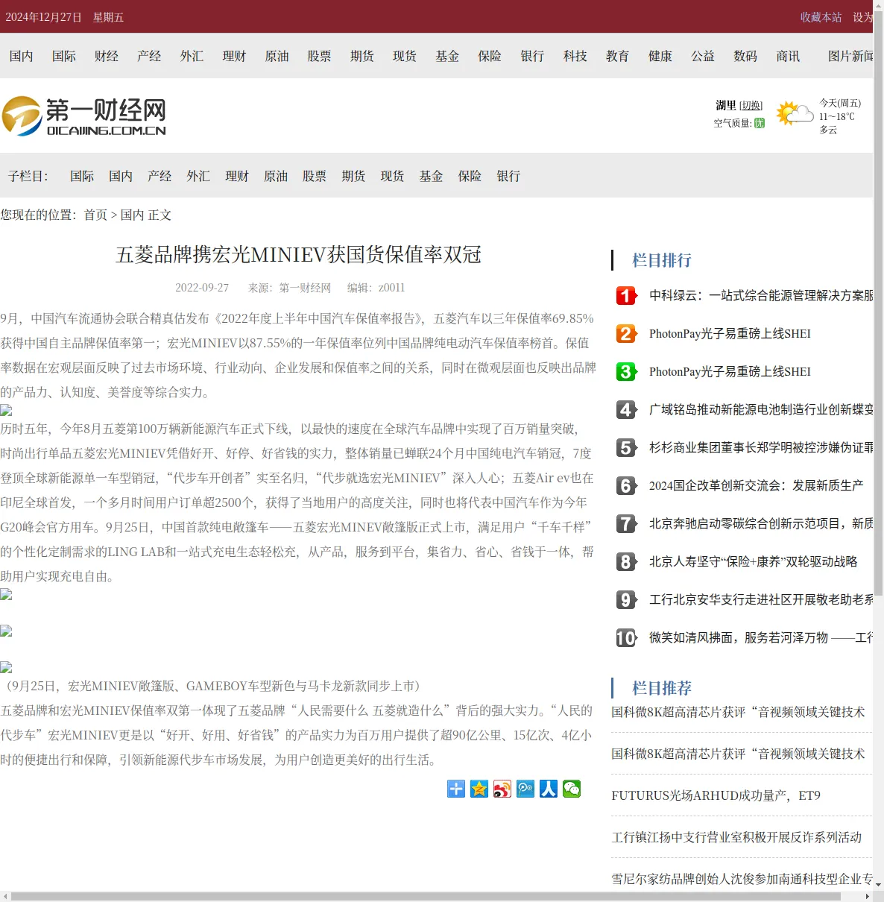884x902 pixels.
Task: Click the red number 1 ranking badge
Action: 626,296
